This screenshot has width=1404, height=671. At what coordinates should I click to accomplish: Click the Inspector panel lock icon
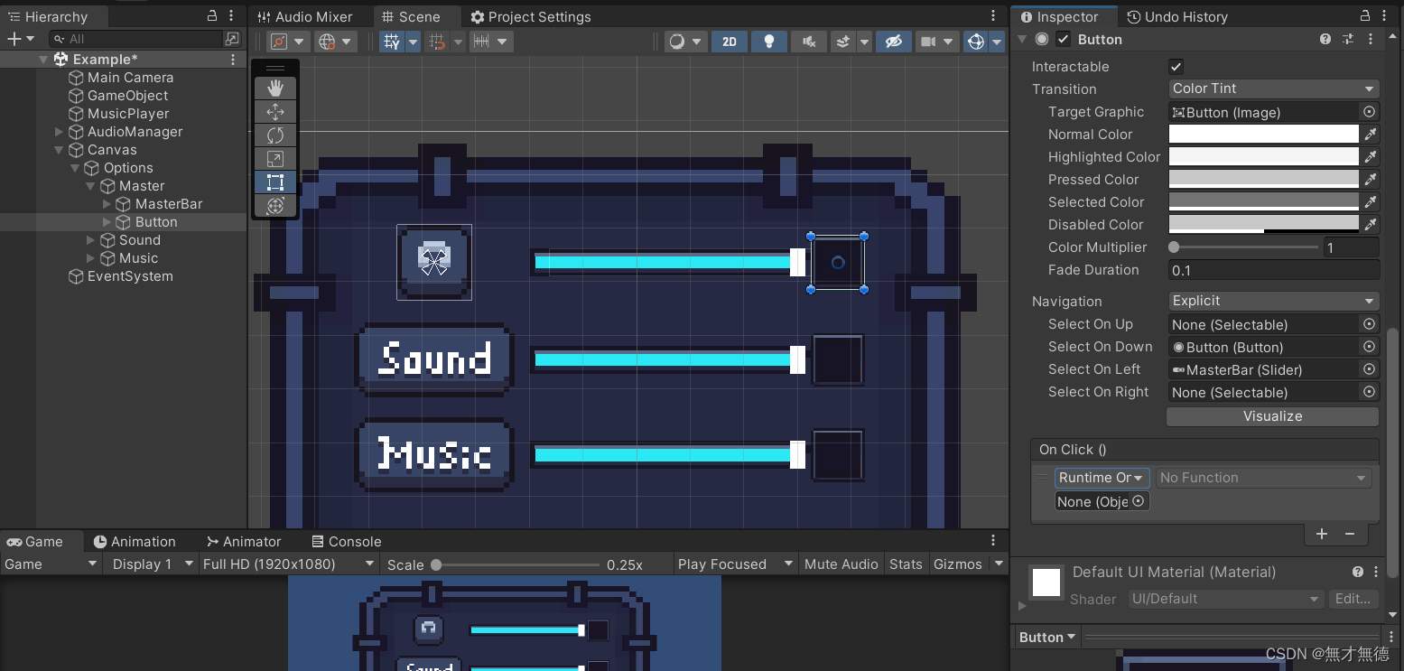[1364, 15]
